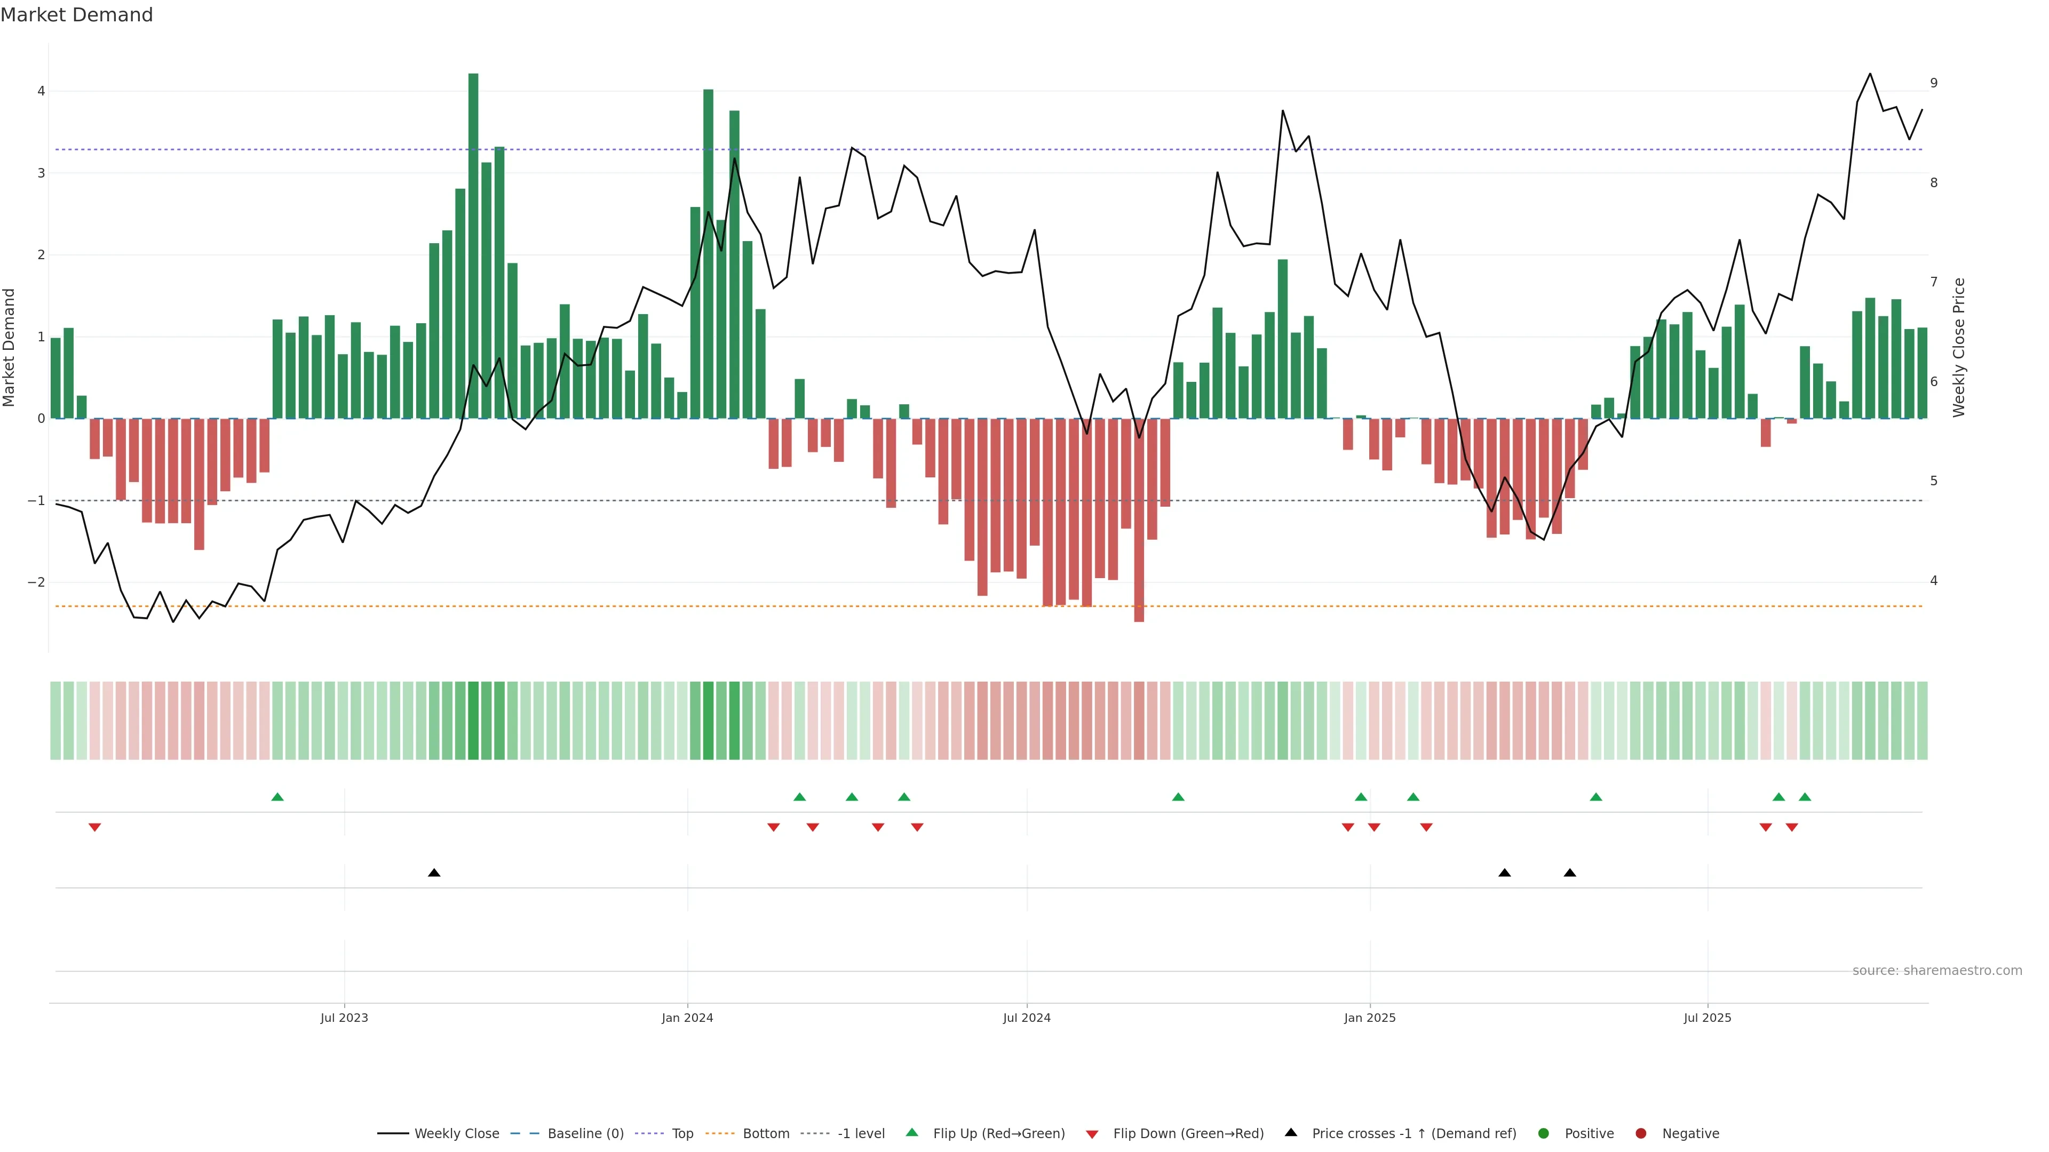Click the green Positive legend dot

coord(1543,1133)
